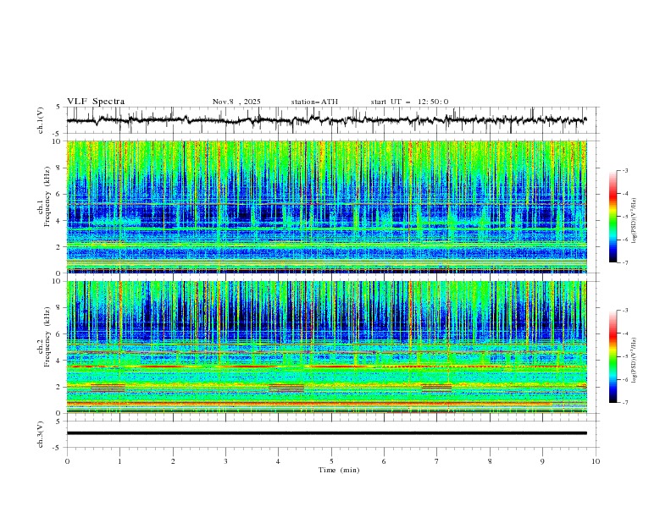Image resolution: width=671 pixels, height=518 pixels.
Task: Click the ch.2 spectrogram panel
Action: click(x=326, y=347)
